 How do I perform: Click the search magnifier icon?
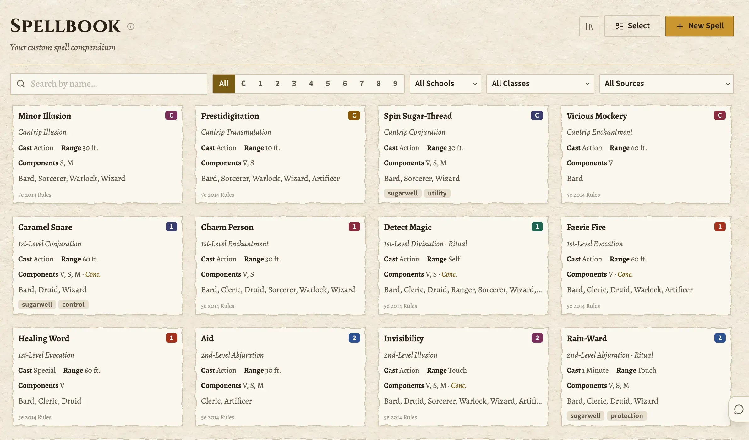(x=21, y=84)
